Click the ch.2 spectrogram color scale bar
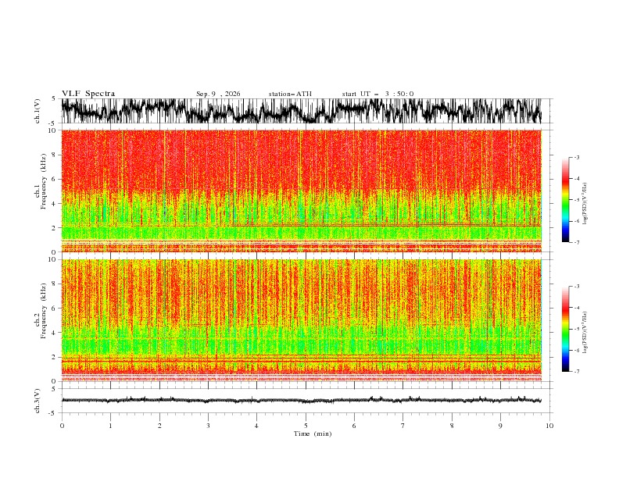 click(x=565, y=329)
